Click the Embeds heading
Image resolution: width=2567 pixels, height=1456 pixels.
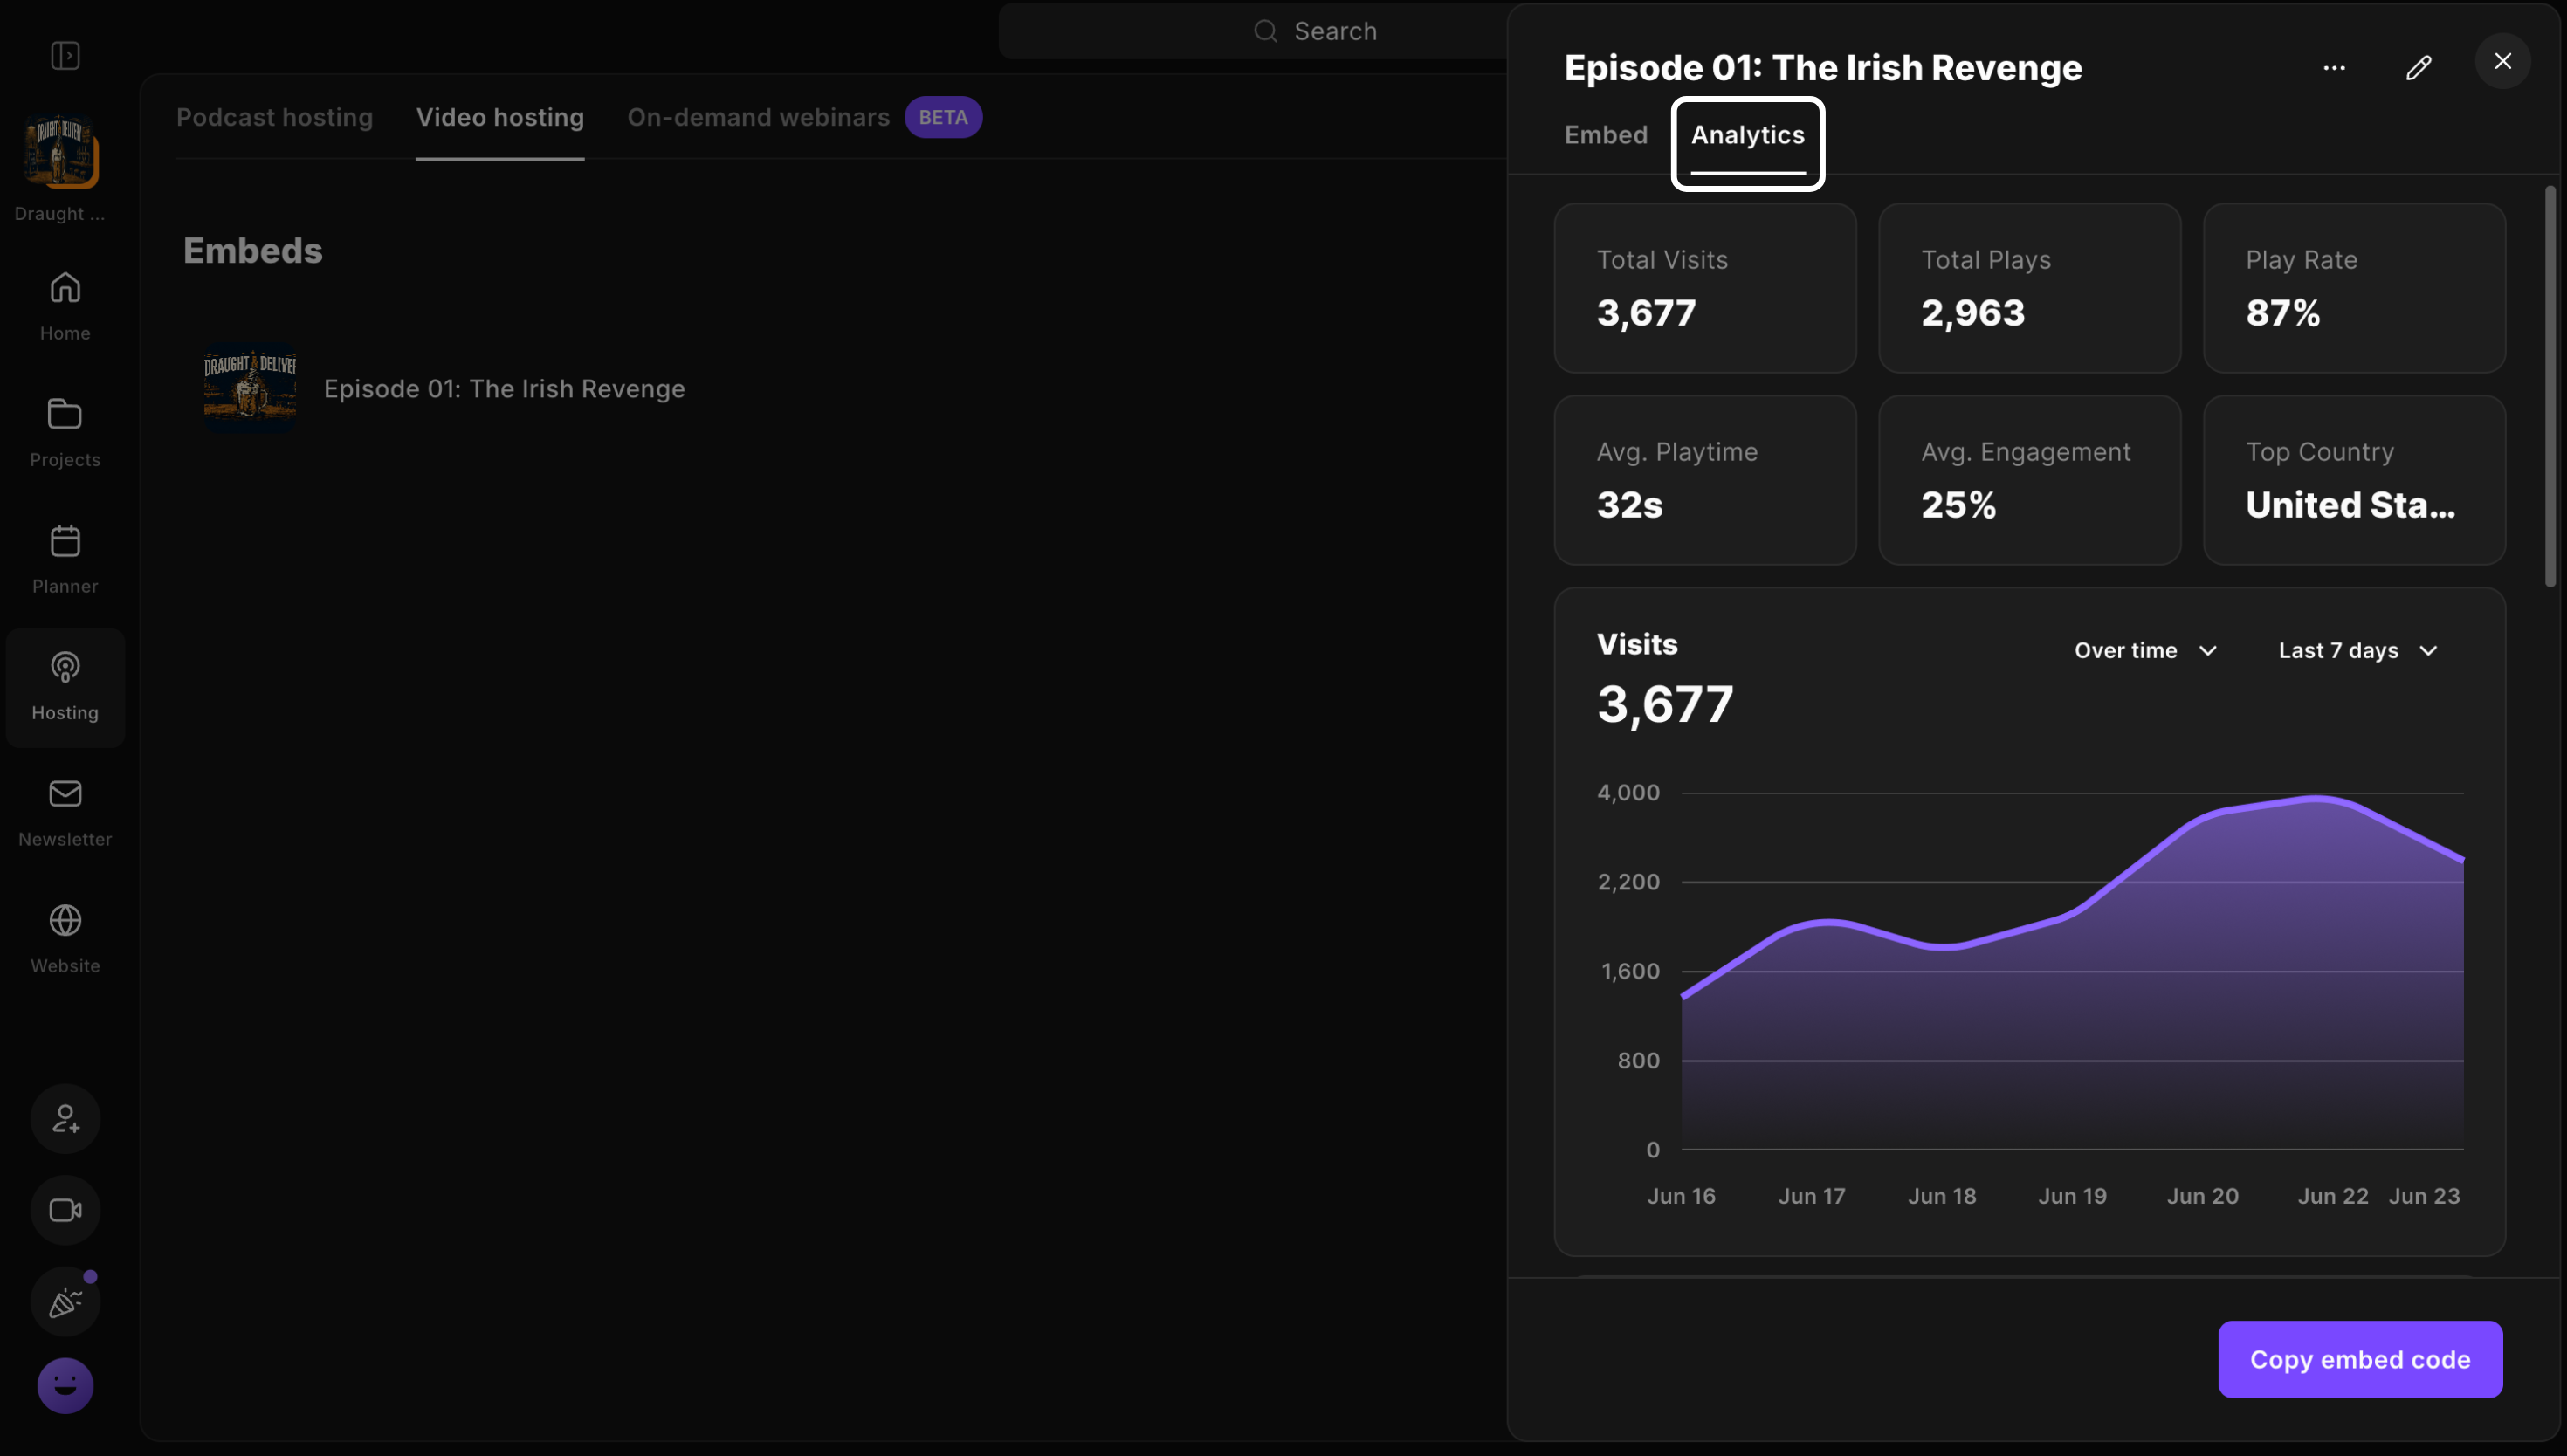click(x=253, y=250)
